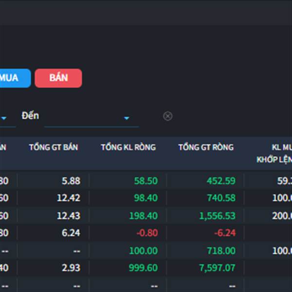Select the 718.00 net value cell
The image size is (292, 292).
[221, 251]
